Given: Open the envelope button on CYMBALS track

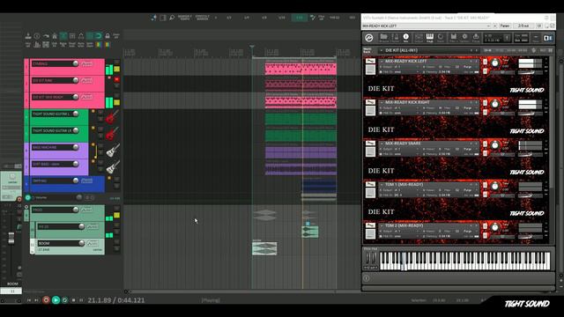Looking at the screenshot, I should pos(86,64).
